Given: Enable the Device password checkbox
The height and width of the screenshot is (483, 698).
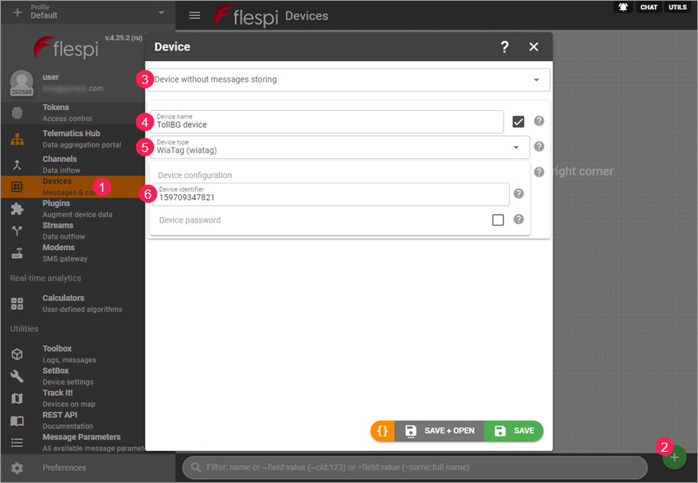Looking at the screenshot, I should (498, 219).
